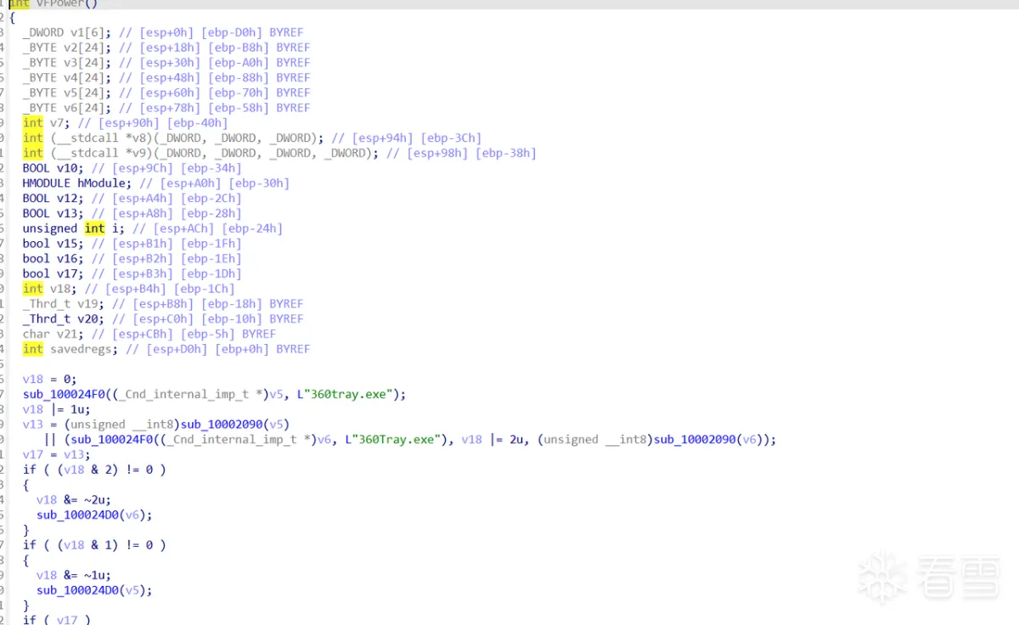Select the call "sub_100024D0(v5);"

94,590
